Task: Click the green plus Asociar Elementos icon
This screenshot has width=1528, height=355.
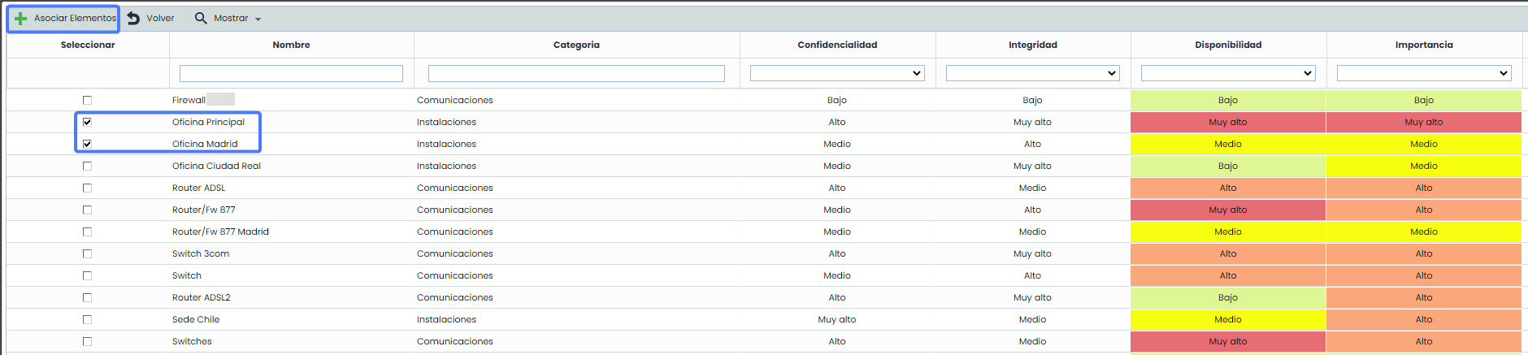Action: 21,18
